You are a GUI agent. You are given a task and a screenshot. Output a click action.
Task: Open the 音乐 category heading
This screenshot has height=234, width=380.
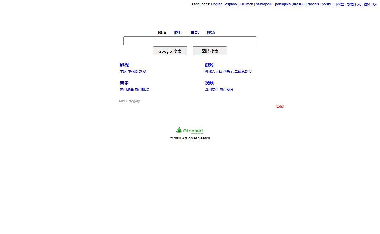(x=124, y=83)
